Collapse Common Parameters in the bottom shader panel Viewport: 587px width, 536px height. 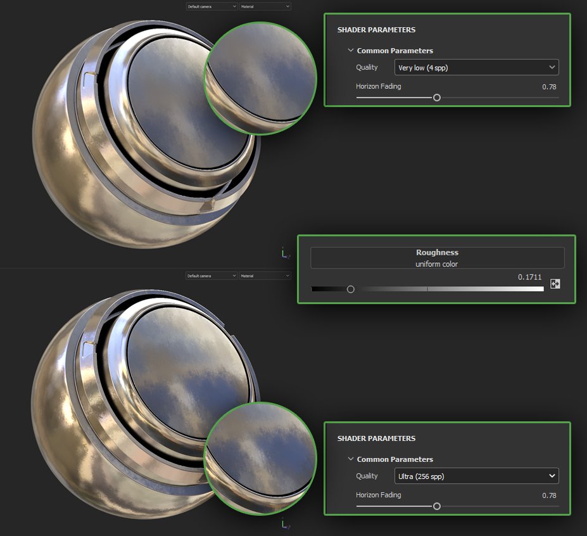coord(350,459)
